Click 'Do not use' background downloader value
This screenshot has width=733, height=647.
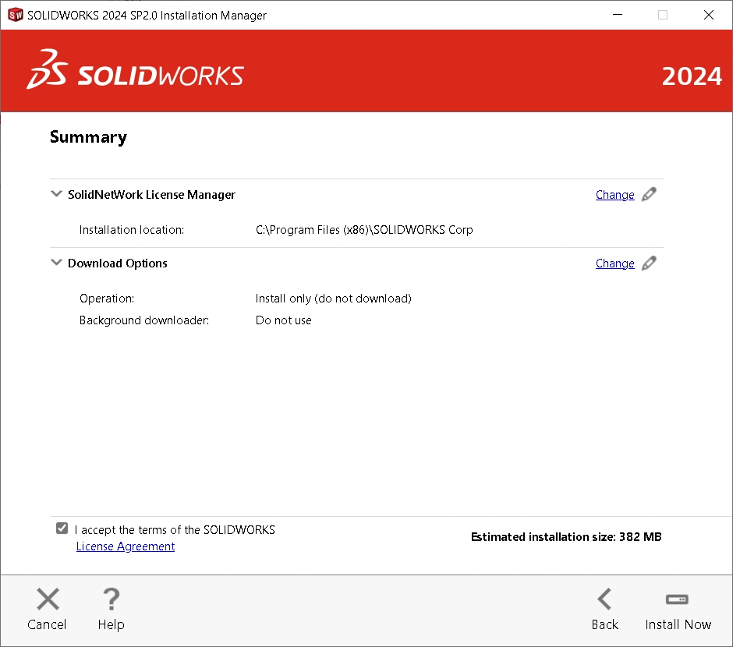[283, 320]
